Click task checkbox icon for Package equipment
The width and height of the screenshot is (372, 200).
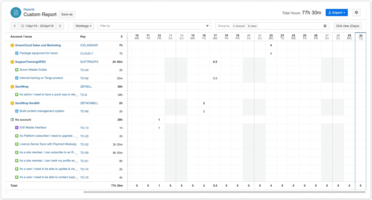tap(17, 53)
